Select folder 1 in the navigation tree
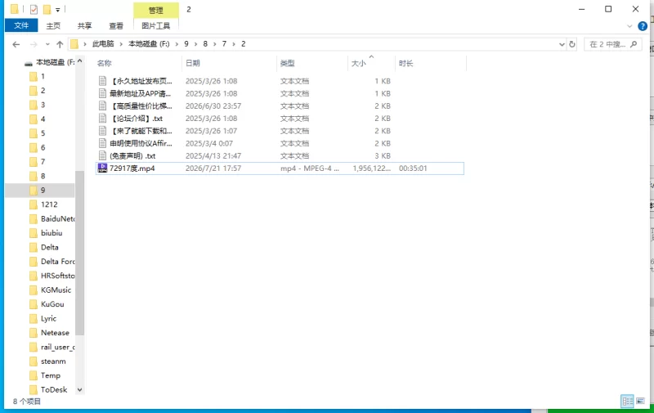Image resolution: width=654 pixels, height=413 pixels. 43,76
